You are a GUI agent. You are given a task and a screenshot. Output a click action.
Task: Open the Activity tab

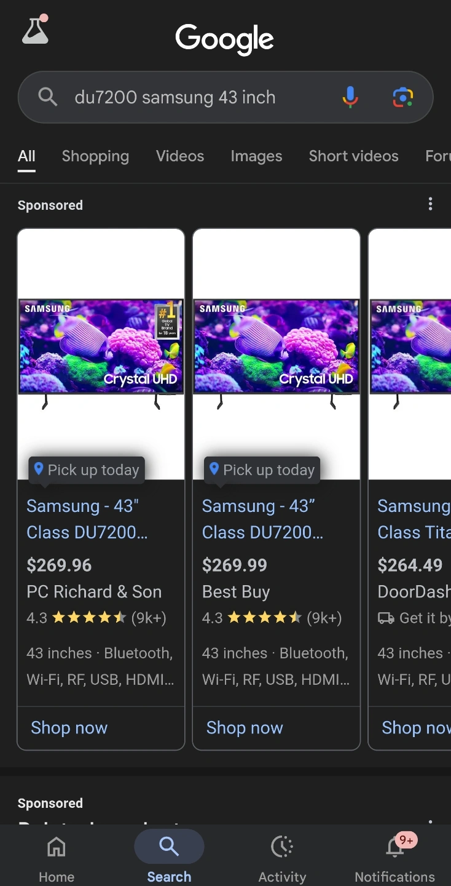(282, 858)
